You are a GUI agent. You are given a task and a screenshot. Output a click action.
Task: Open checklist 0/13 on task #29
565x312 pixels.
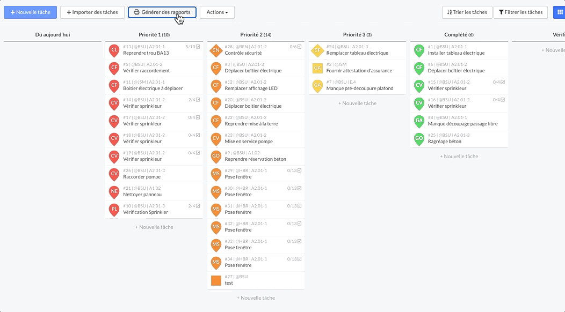294,170
